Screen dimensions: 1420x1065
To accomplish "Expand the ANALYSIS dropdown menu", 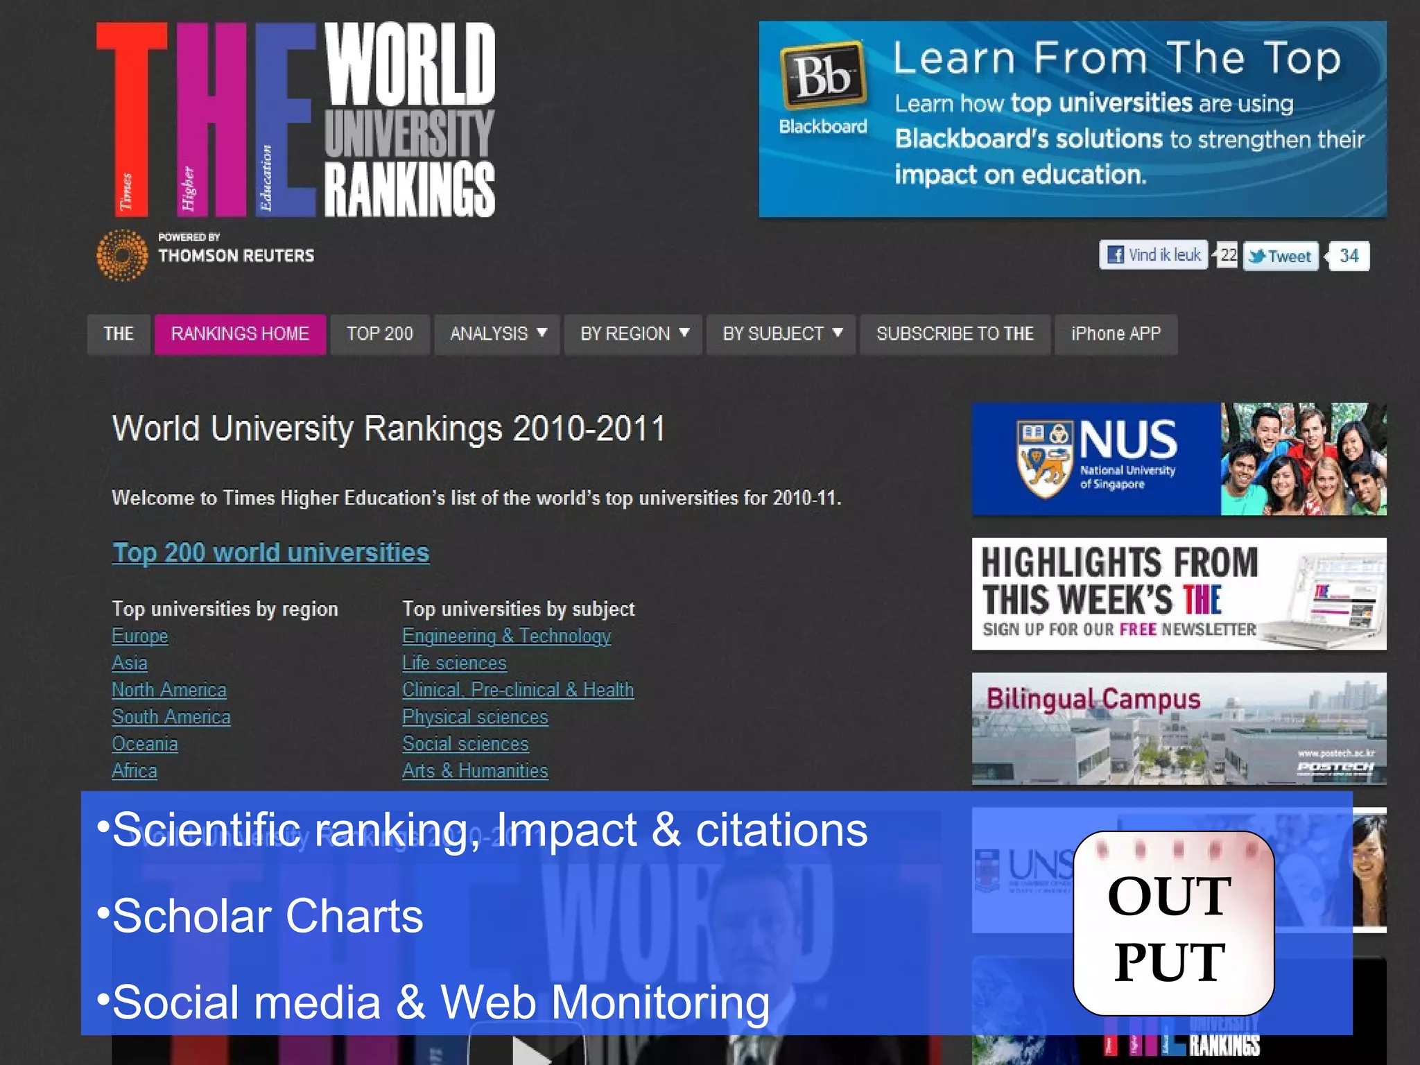I will (497, 334).
